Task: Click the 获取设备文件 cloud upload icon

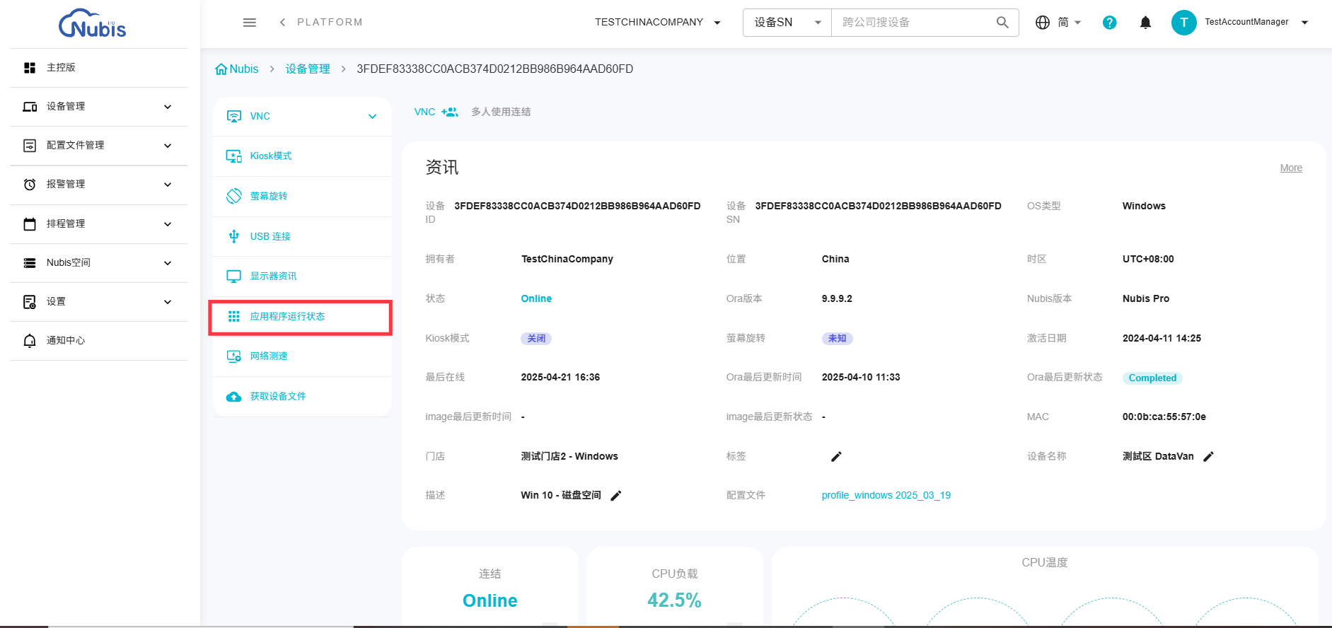Action: [x=234, y=397]
